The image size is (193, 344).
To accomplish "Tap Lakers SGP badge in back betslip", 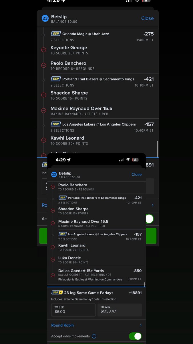I will pyautogui.click(x=56, y=124).
